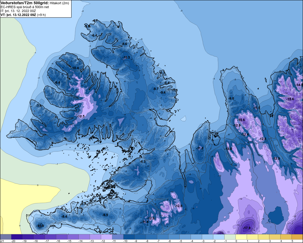Select the -13.0 temperature value
The width and height of the screenshot is (303, 243).
click(228, 149)
